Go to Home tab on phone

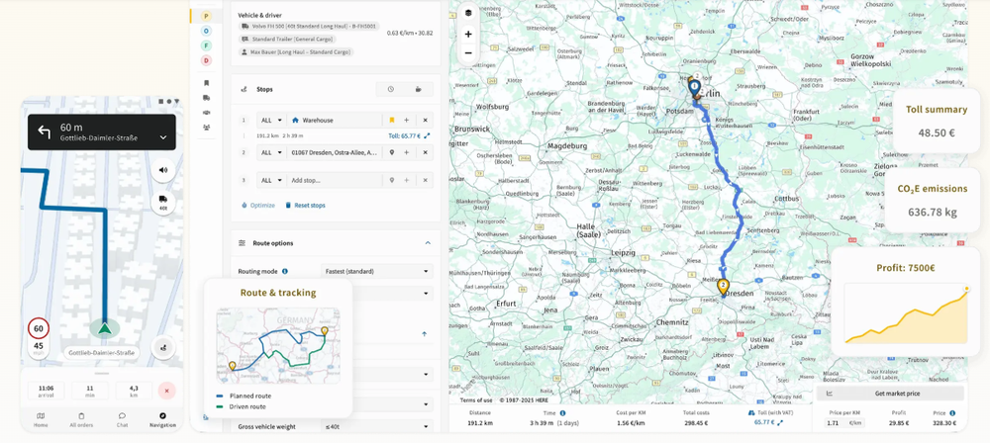[x=41, y=419]
